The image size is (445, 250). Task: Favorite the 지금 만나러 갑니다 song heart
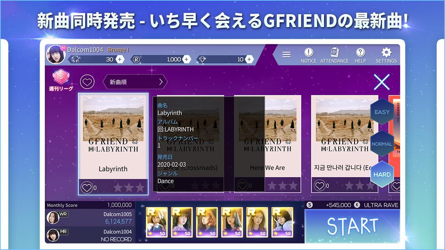coord(319,185)
